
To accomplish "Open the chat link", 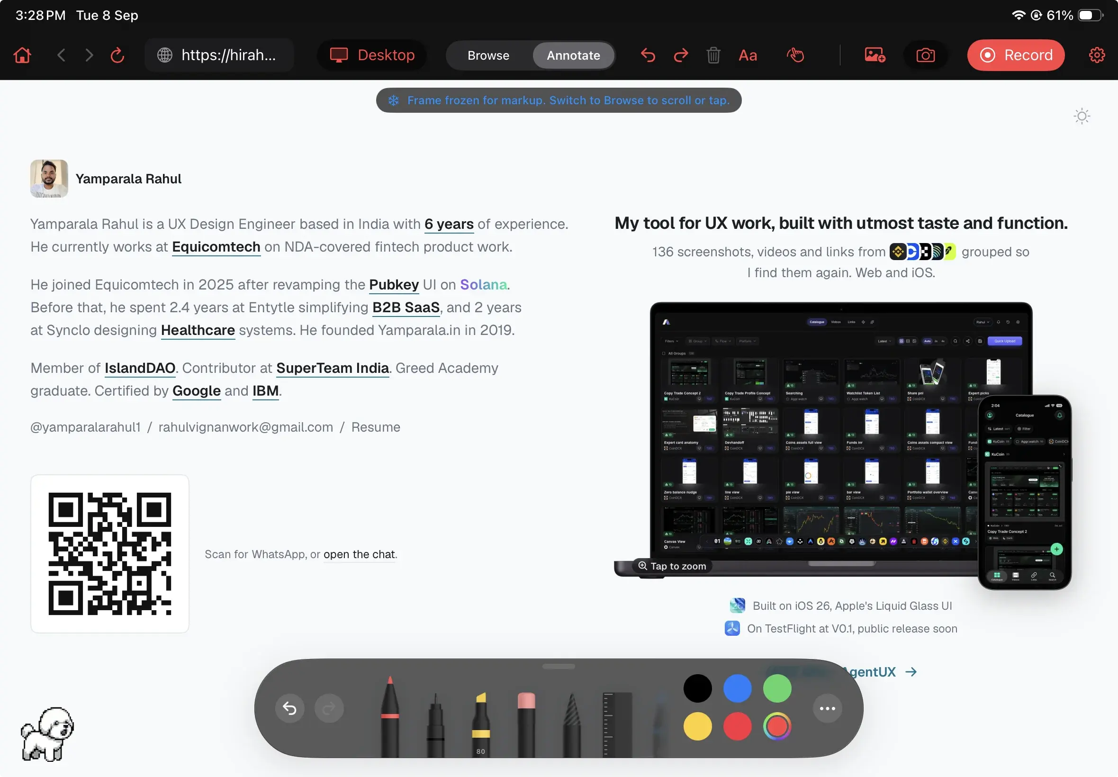I will (359, 554).
